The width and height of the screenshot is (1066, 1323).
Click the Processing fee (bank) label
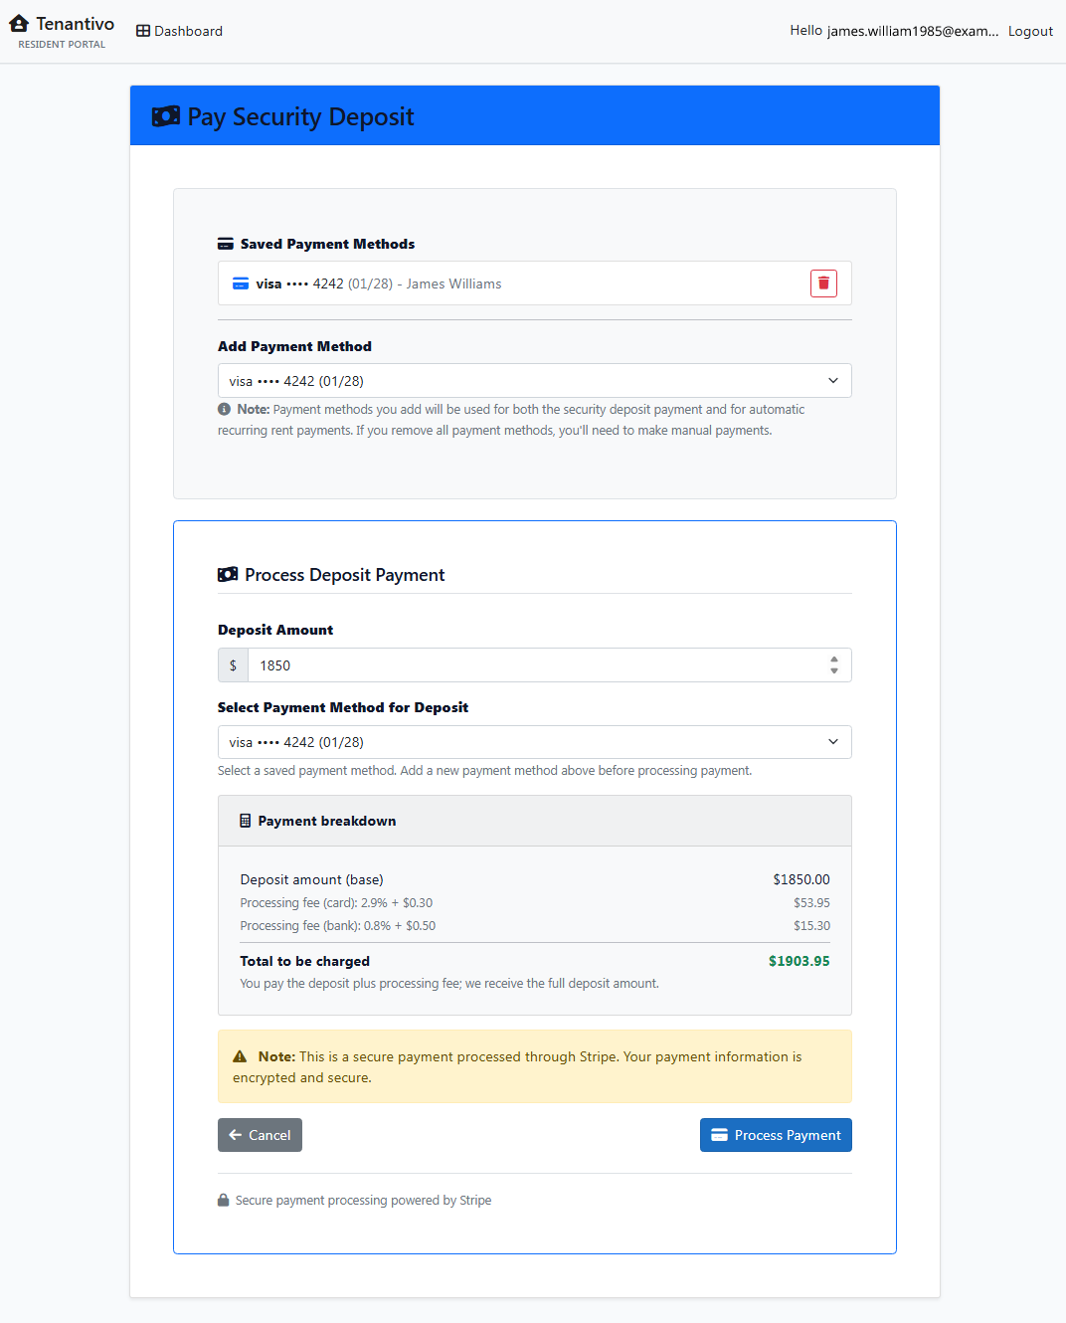point(338,926)
